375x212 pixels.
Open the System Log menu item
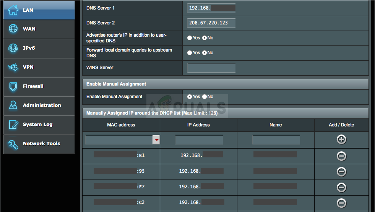(39, 125)
